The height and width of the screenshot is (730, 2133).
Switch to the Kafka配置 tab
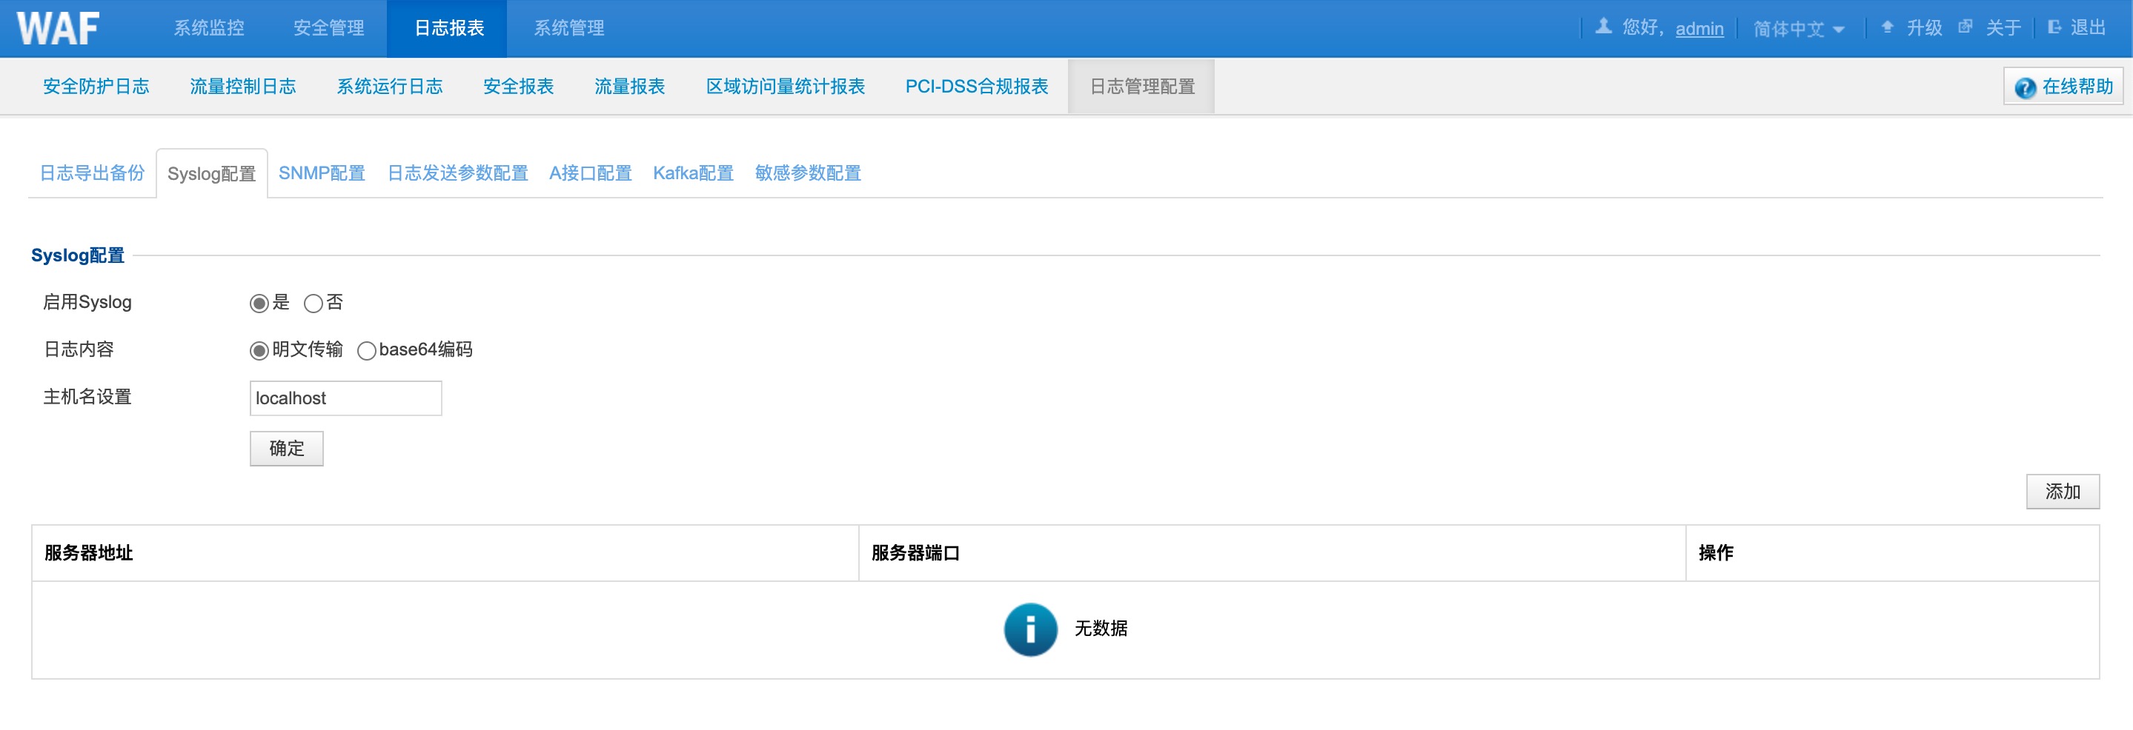pos(693,173)
